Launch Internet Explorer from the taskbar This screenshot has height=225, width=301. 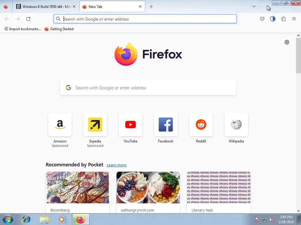[26, 219]
